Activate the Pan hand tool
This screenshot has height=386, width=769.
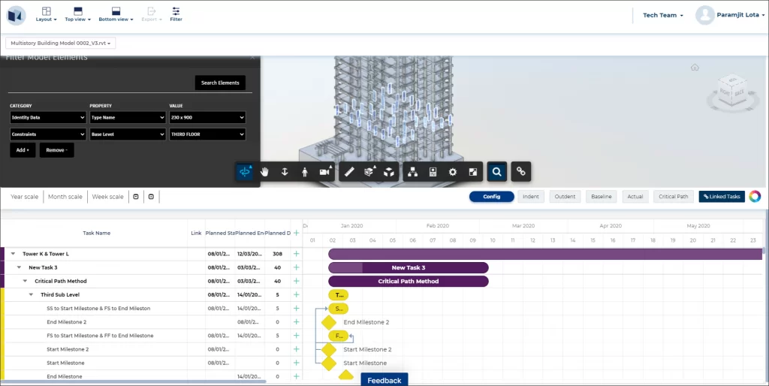(x=264, y=172)
